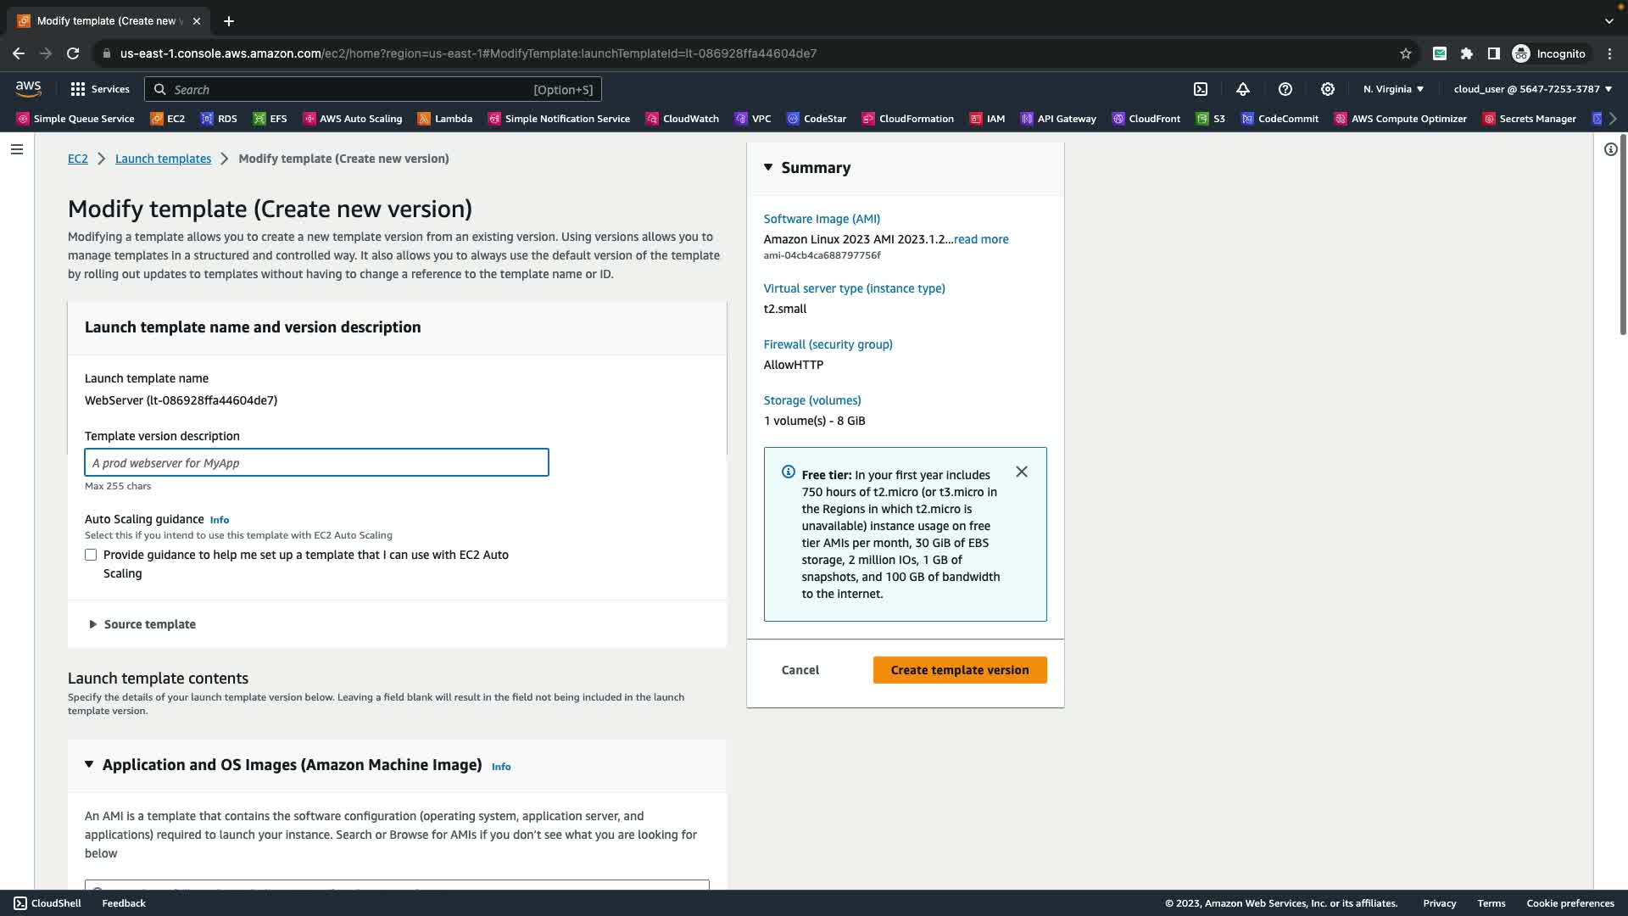
Task: Click the Create template version button
Action: point(959,670)
